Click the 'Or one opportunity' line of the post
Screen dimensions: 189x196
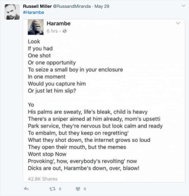52,63
